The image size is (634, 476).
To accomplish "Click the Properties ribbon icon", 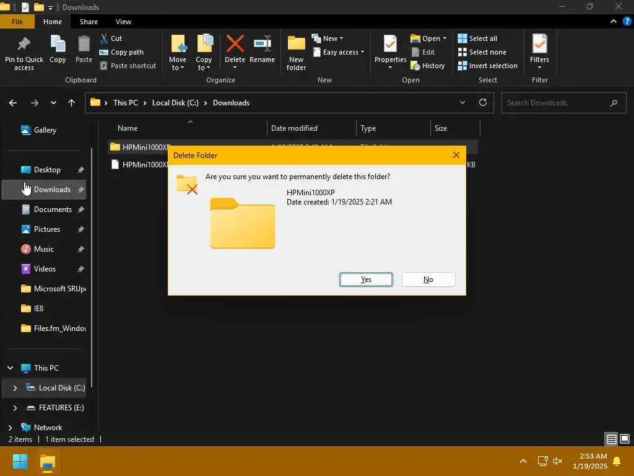I will pos(390,45).
